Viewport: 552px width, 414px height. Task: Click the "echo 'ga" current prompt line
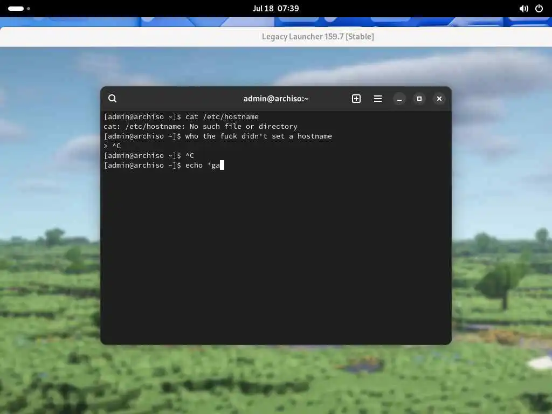[x=164, y=165]
